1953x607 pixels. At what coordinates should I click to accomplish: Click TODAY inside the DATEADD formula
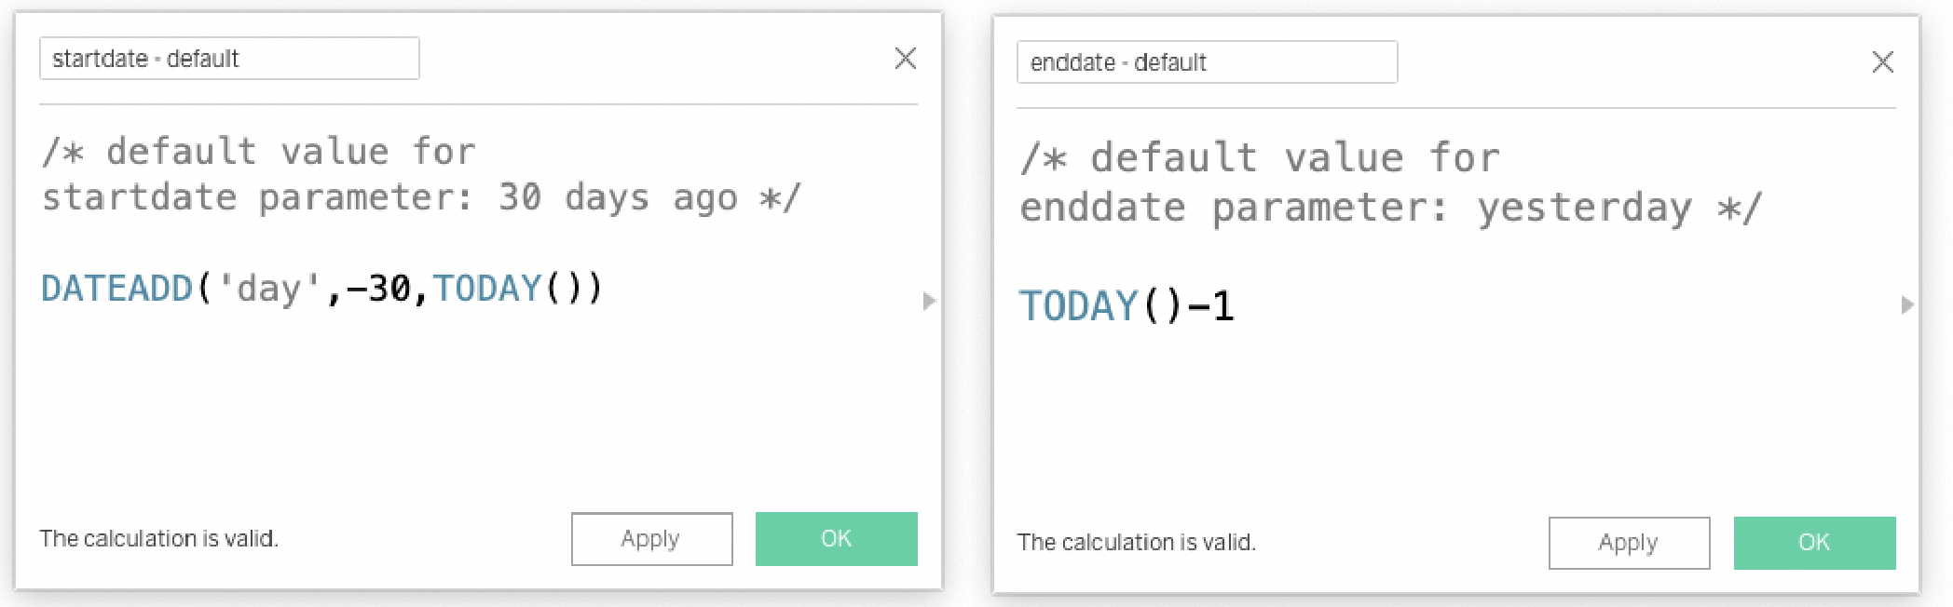click(x=487, y=289)
